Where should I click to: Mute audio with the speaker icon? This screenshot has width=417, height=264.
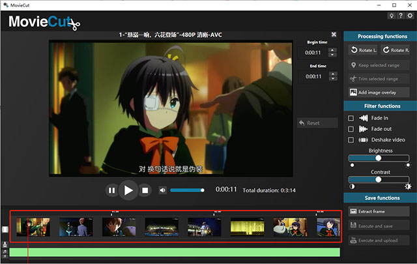[x=162, y=190]
